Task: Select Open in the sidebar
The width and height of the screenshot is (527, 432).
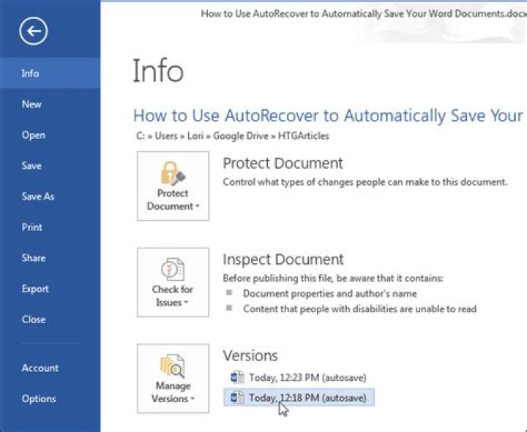Action: (x=50, y=135)
